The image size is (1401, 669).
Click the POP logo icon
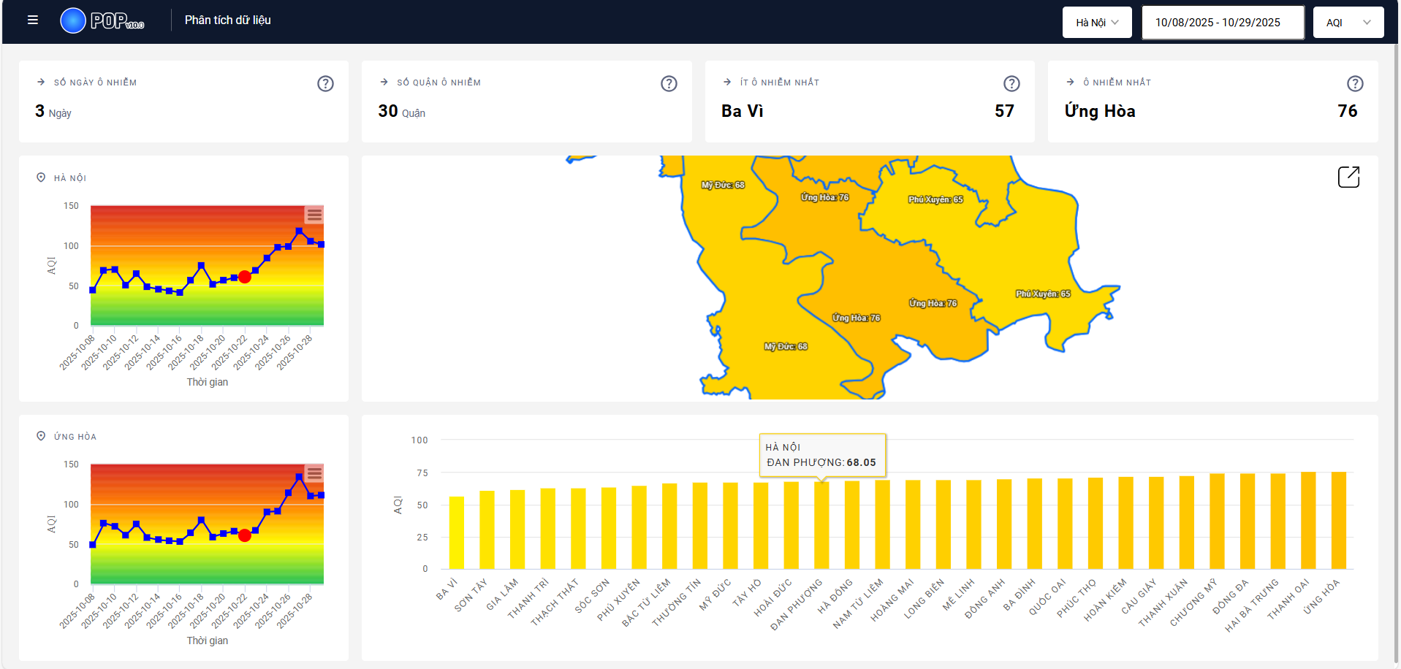pos(73,20)
